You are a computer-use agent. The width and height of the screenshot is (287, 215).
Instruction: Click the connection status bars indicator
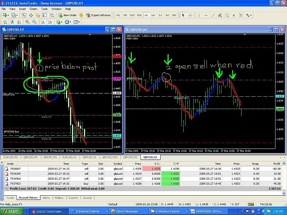[251, 204]
